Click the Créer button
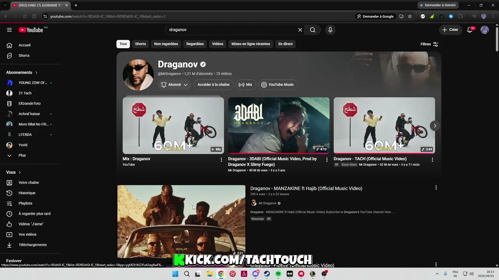 point(450,30)
